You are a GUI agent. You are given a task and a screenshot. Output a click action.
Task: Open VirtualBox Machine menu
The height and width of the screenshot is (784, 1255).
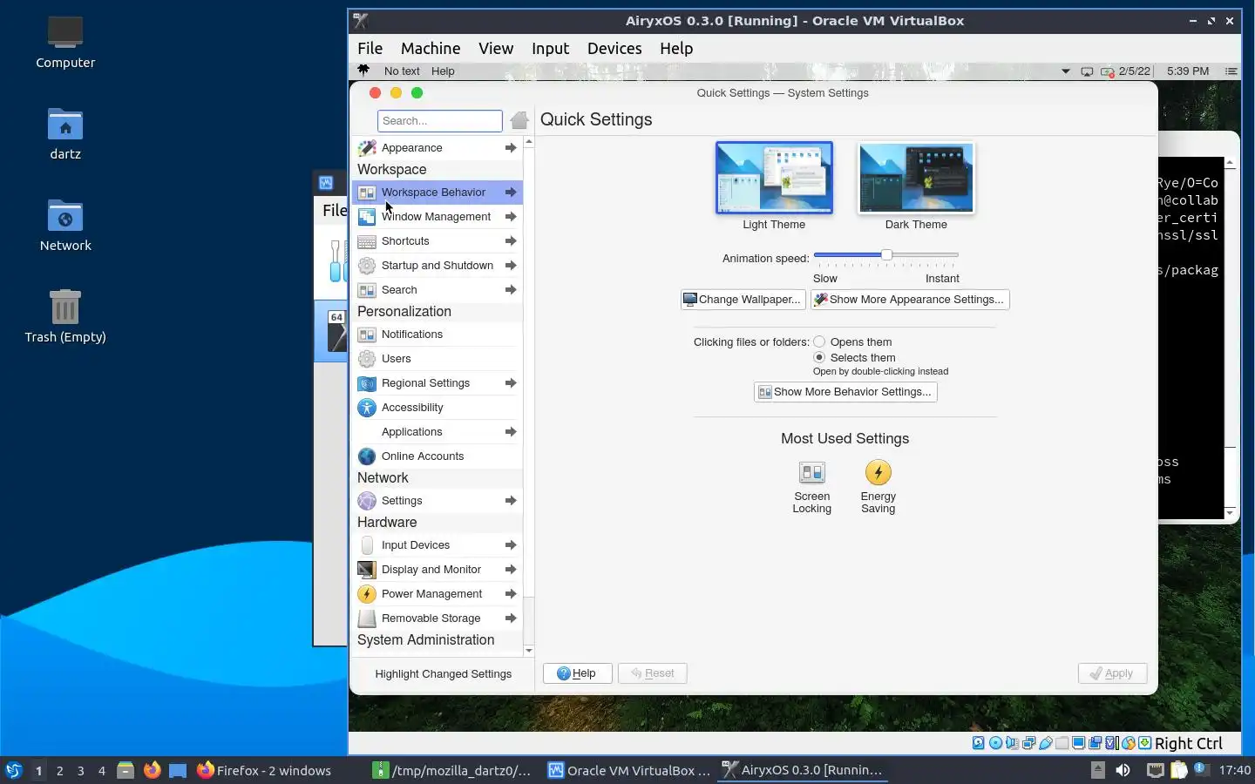431,49
